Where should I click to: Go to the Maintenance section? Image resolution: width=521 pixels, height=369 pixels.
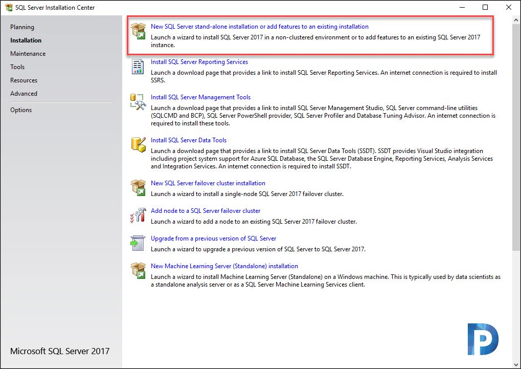[x=28, y=54]
